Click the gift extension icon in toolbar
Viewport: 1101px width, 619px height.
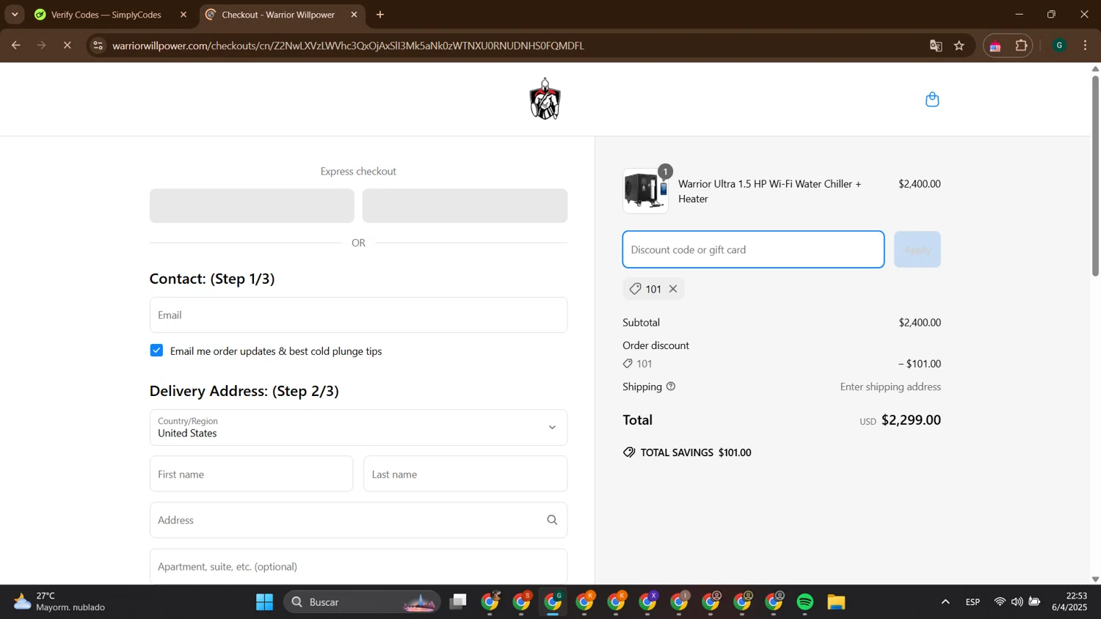point(995,46)
